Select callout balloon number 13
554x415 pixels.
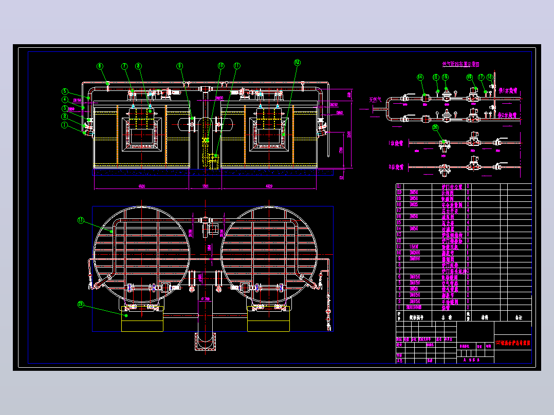click(x=81, y=220)
